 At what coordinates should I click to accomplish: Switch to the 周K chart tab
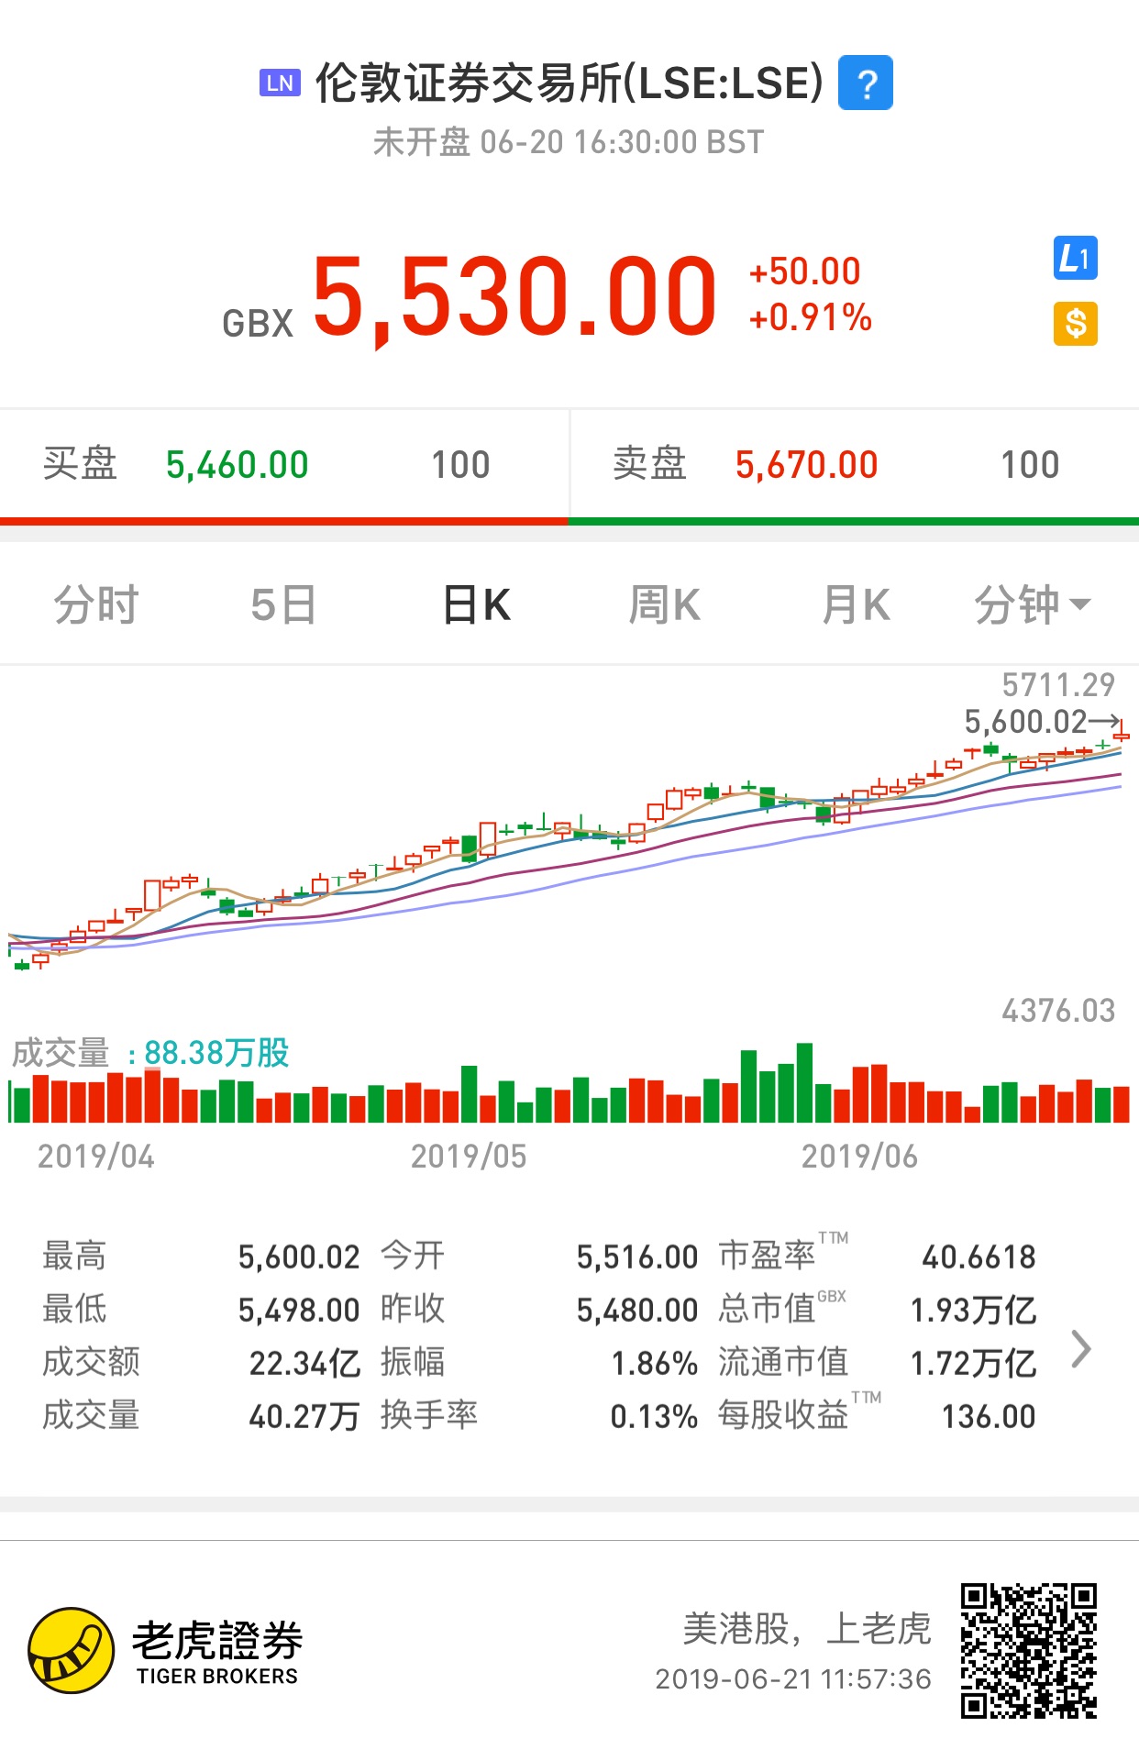(x=665, y=605)
